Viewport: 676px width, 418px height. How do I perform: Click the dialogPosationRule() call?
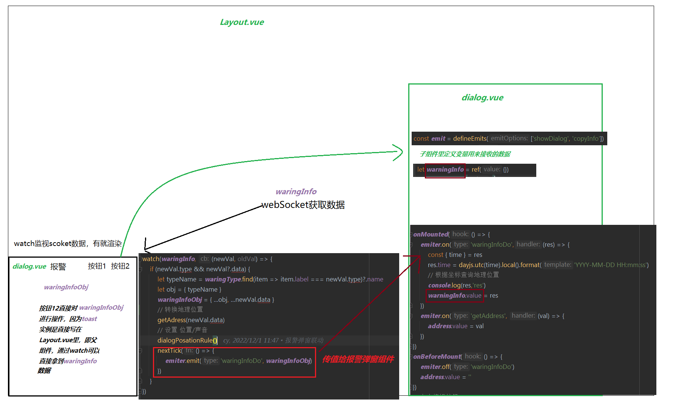(x=187, y=341)
